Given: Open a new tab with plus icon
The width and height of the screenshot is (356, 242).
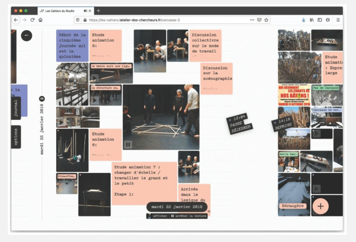Looking at the screenshot, I should click(x=99, y=10).
